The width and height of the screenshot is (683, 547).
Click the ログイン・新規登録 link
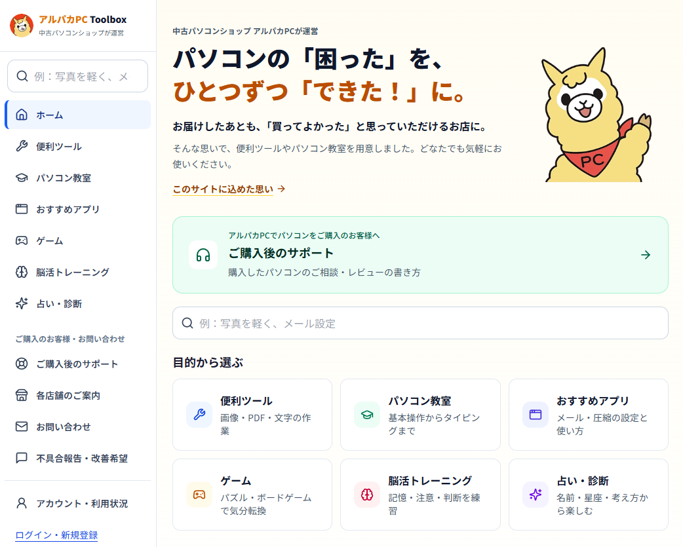tap(56, 535)
